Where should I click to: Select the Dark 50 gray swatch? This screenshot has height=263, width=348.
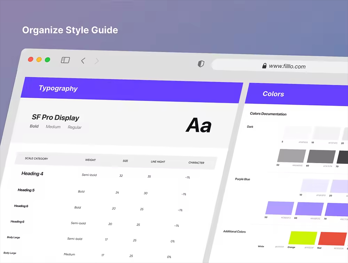point(292,156)
